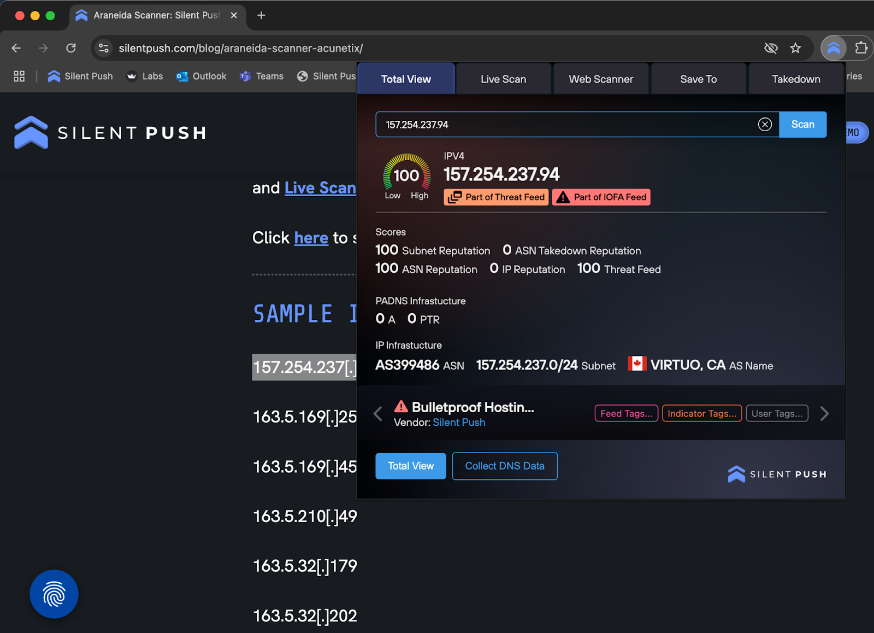
Task: Click the crossed-out eye tracking icon
Action: tap(771, 48)
